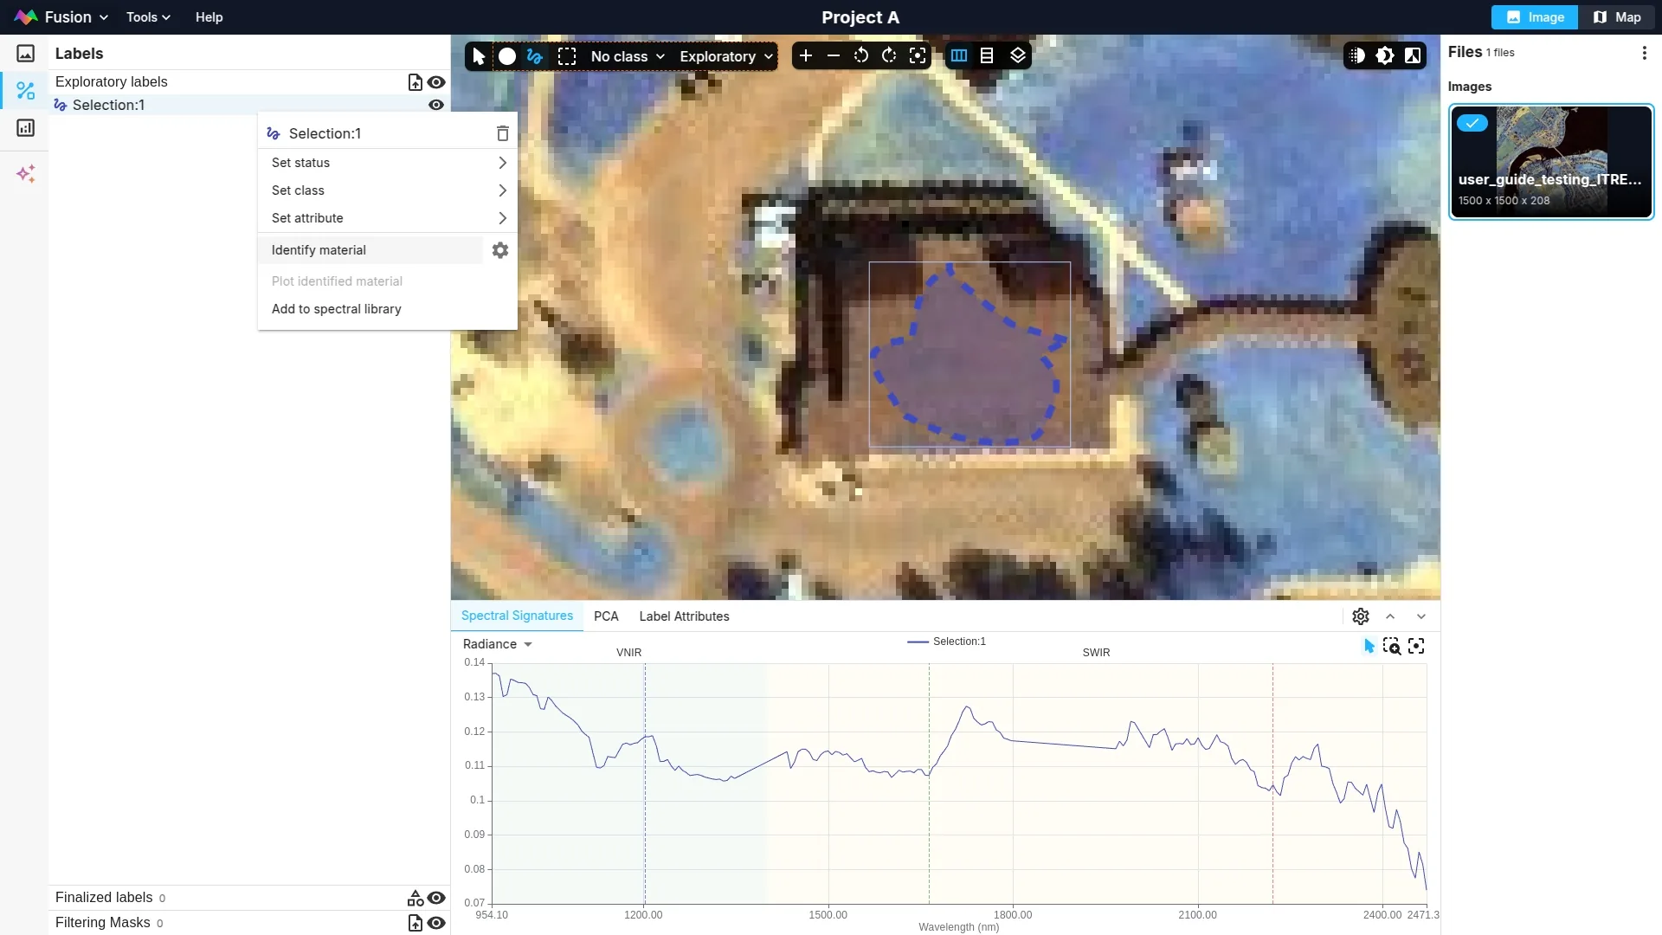Open the No class dropdown
This screenshot has height=935, width=1662.
(x=628, y=56)
